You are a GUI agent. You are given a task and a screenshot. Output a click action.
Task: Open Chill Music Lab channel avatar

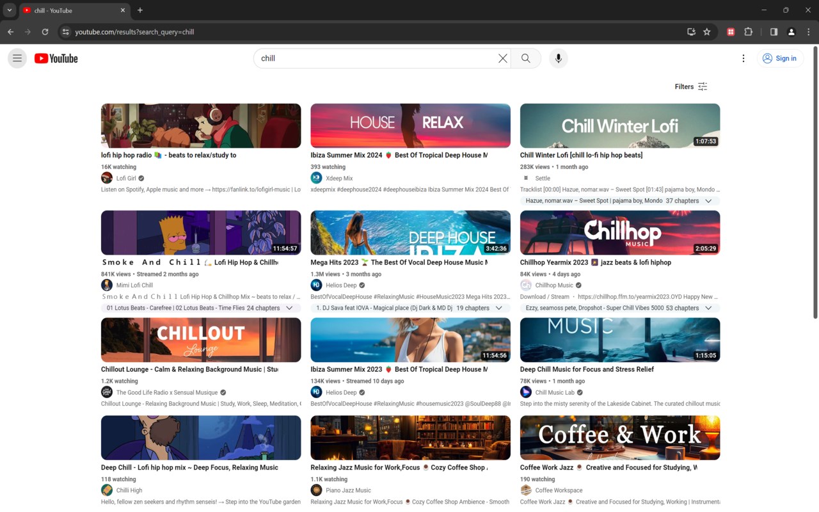tap(526, 392)
